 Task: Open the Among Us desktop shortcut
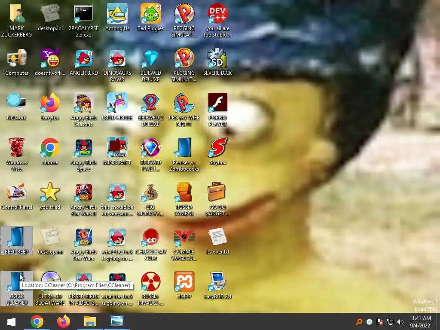click(117, 13)
